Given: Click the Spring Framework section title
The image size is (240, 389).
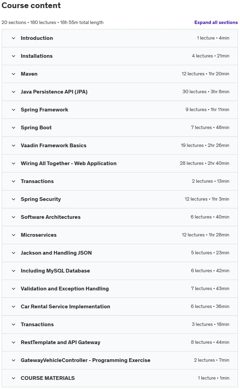Looking at the screenshot, I should (x=44, y=110).
